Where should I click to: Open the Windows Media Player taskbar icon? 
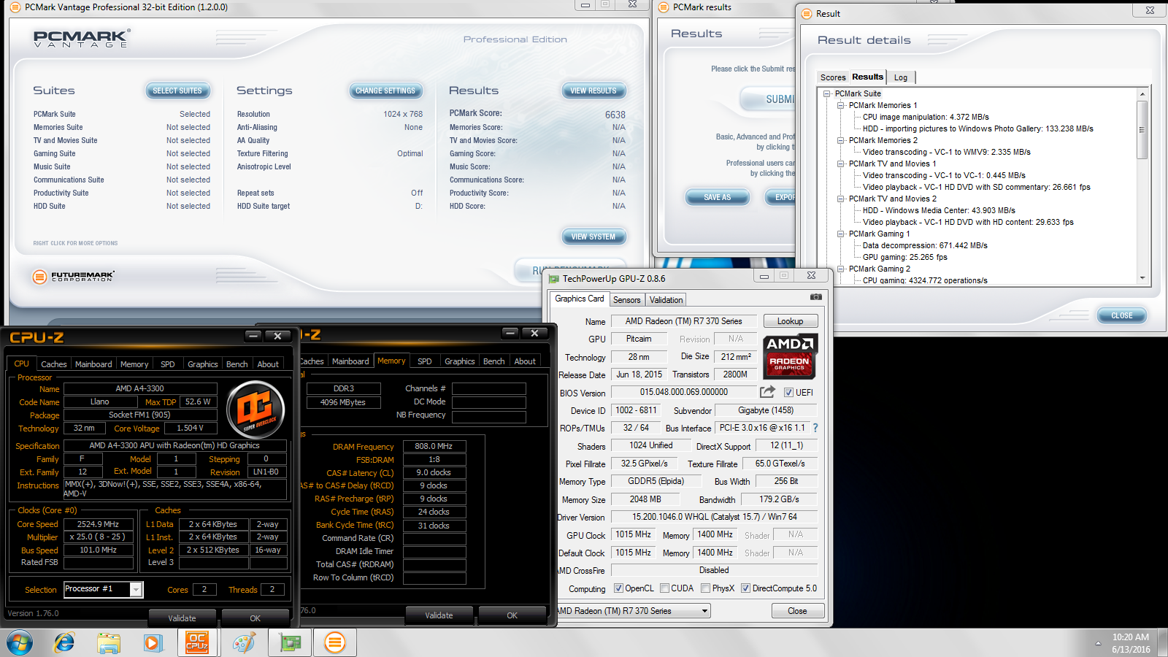click(153, 643)
